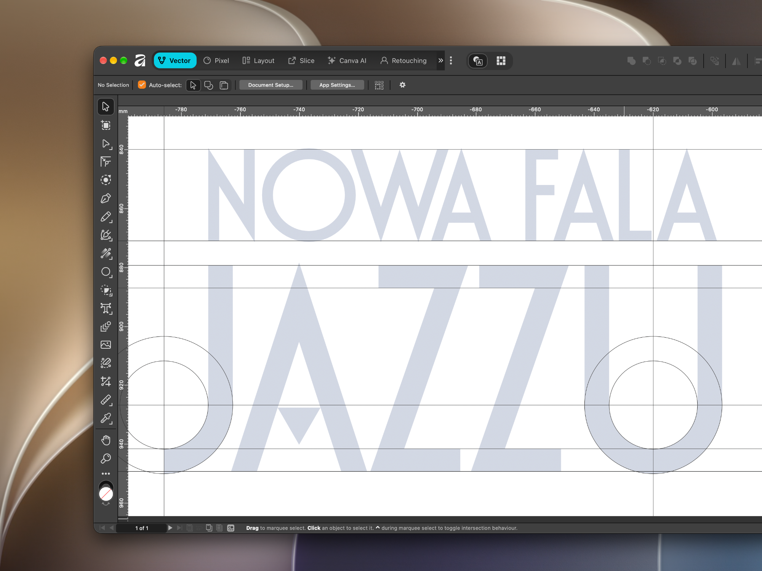Click the stroke color swatch with red slash
This screenshot has height=571, width=762.
tap(106, 494)
